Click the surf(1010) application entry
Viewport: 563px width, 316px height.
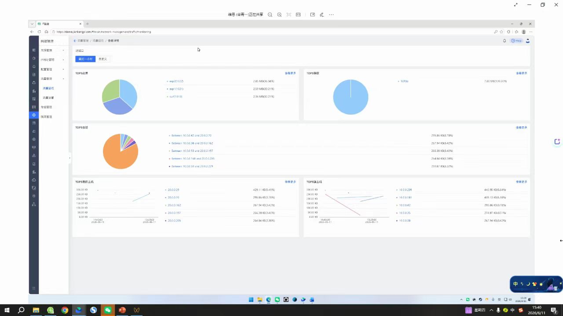click(176, 97)
